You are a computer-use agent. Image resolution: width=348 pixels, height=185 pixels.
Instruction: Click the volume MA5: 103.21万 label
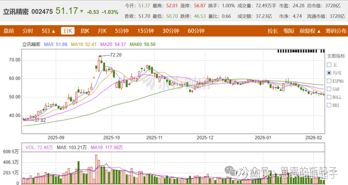point(72,148)
